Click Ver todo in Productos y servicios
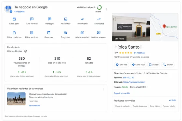This screenshot has height=121, width=182. point(172,100)
